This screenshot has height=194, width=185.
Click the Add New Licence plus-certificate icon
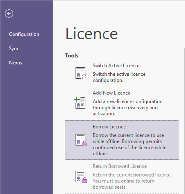pyautogui.click(x=80, y=103)
